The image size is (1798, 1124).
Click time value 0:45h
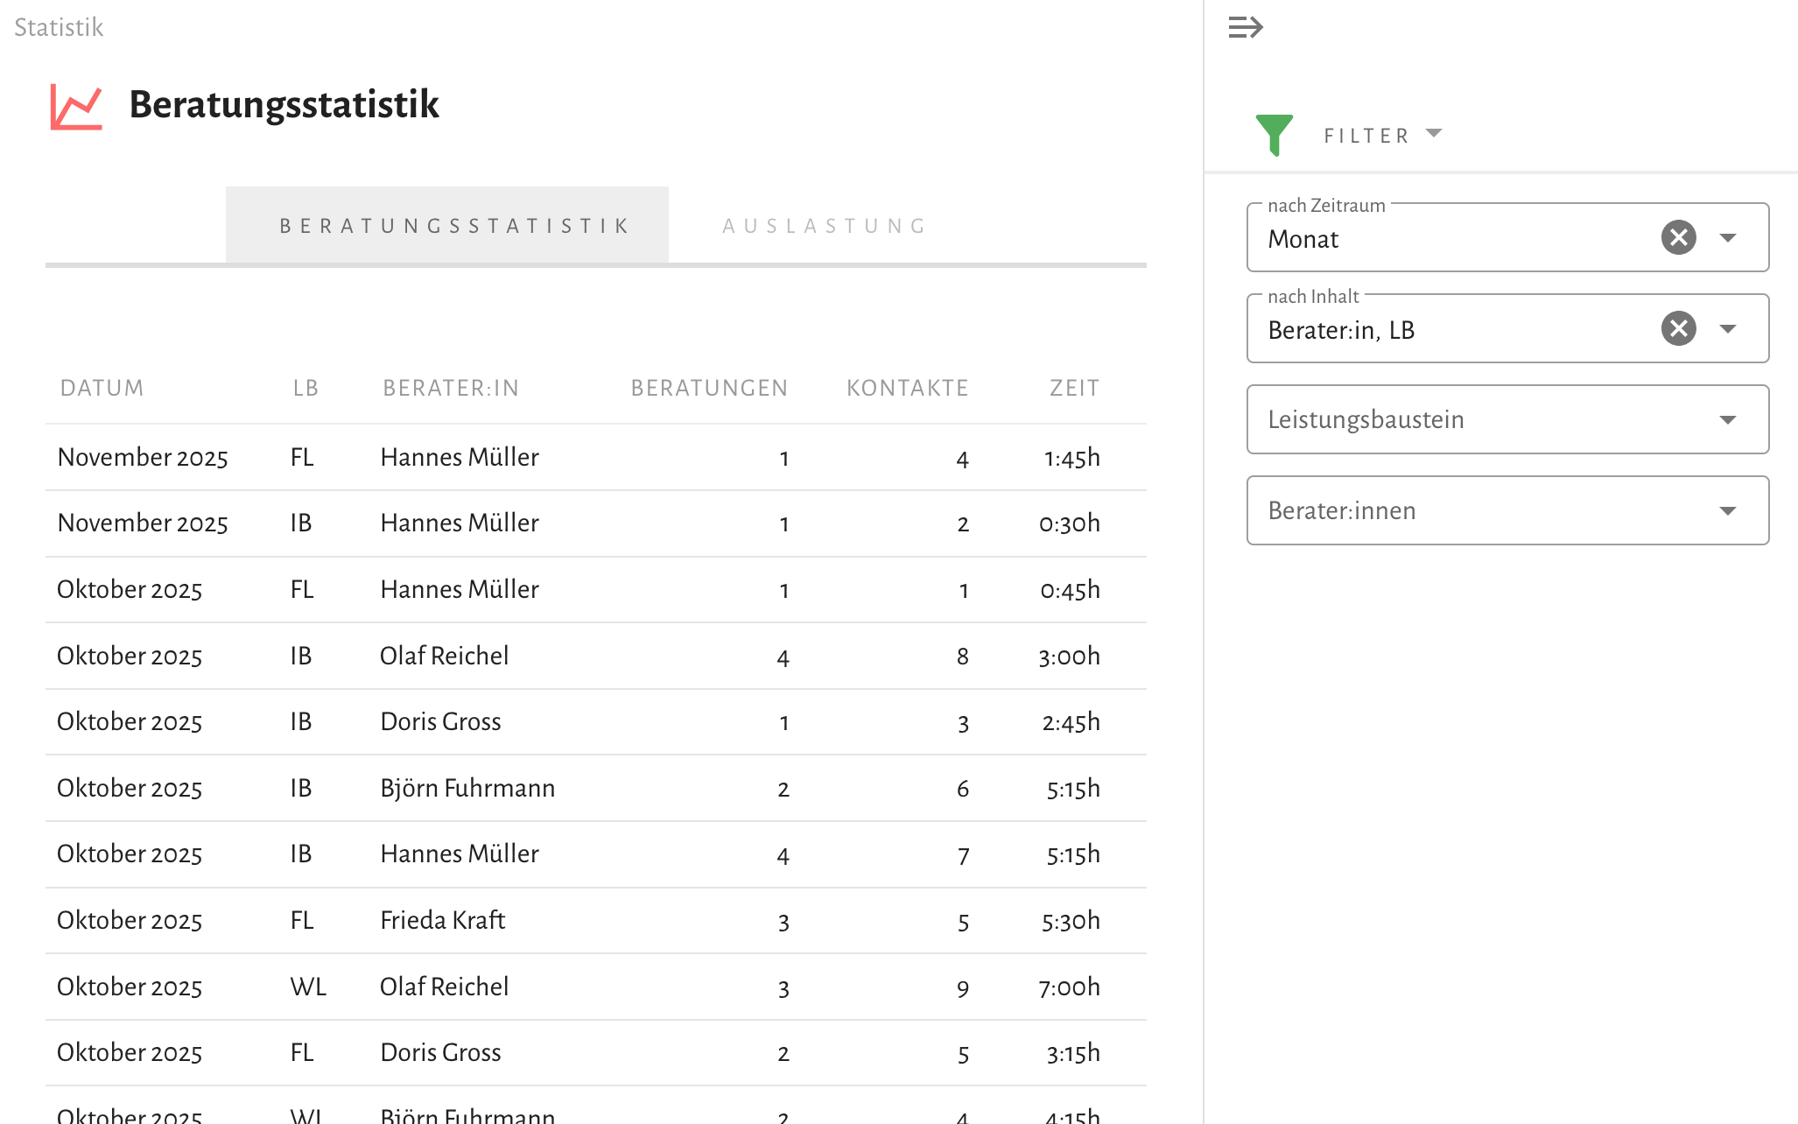(1070, 589)
